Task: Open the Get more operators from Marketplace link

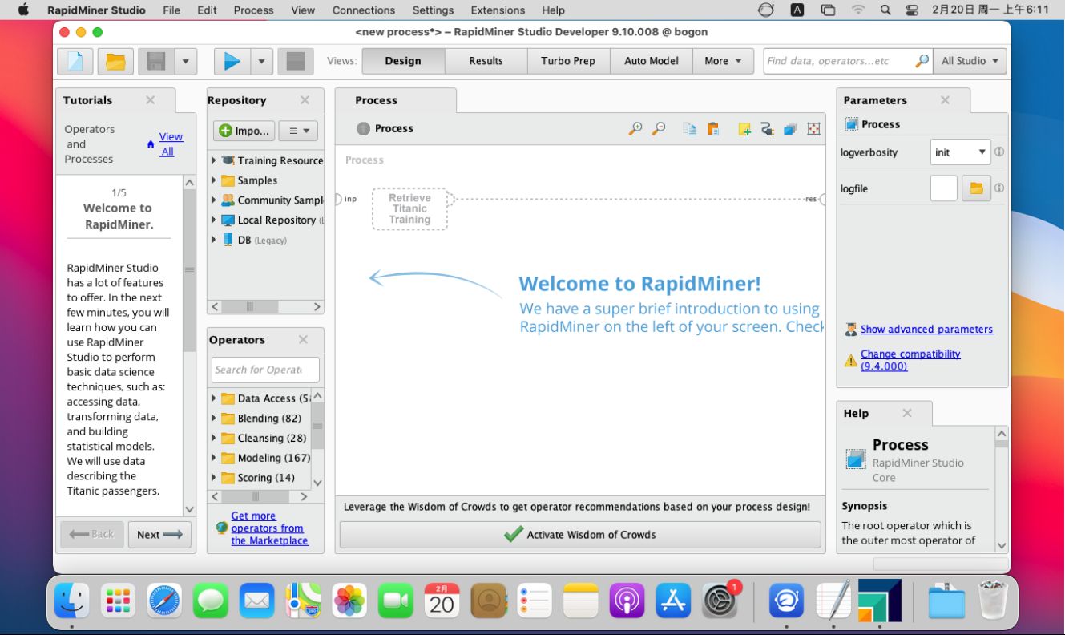Action: [x=269, y=528]
